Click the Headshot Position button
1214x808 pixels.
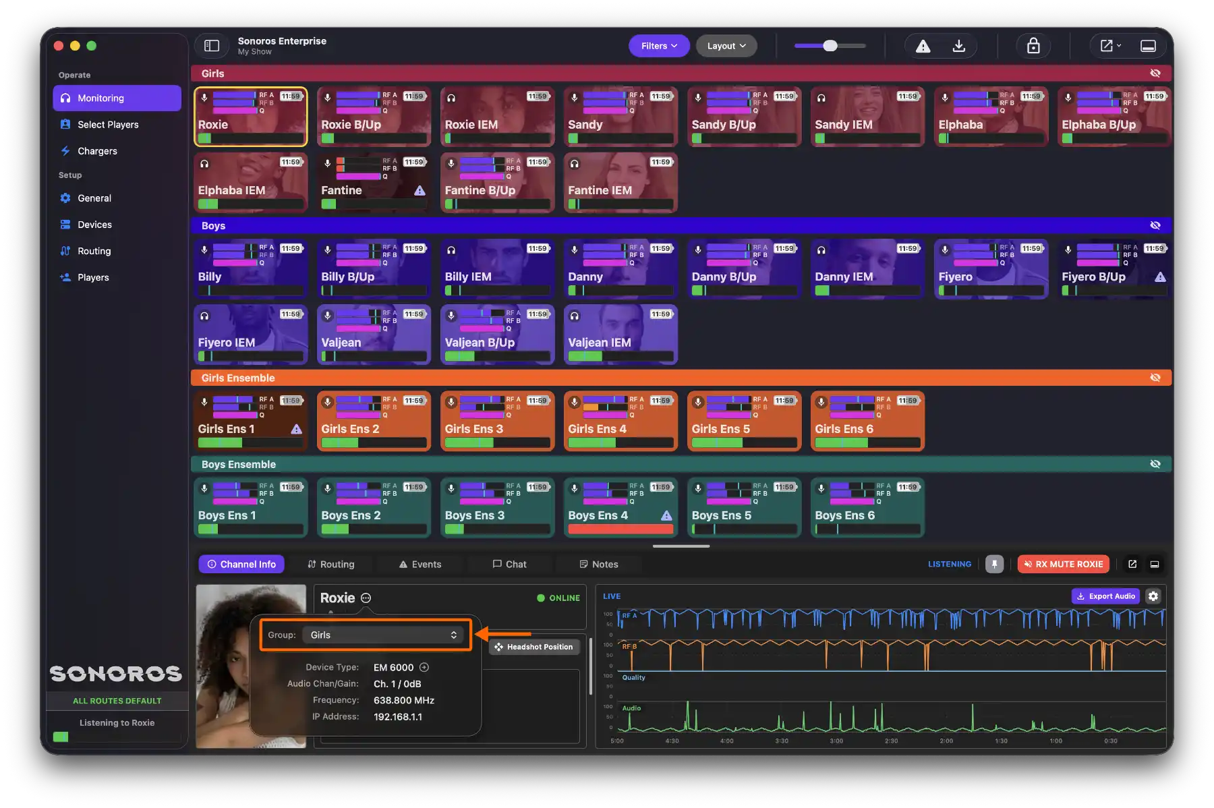pyautogui.click(x=533, y=647)
